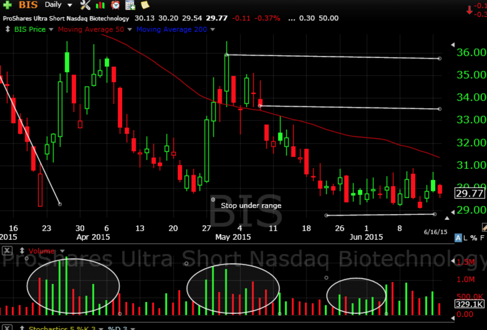Open the chart tools wrench icon

coord(85,5)
